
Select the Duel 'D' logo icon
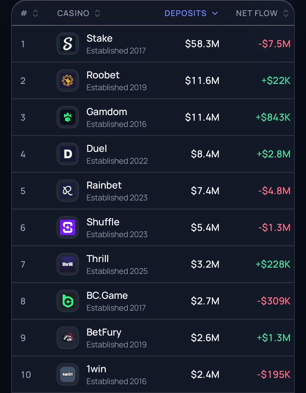click(x=68, y=154)
